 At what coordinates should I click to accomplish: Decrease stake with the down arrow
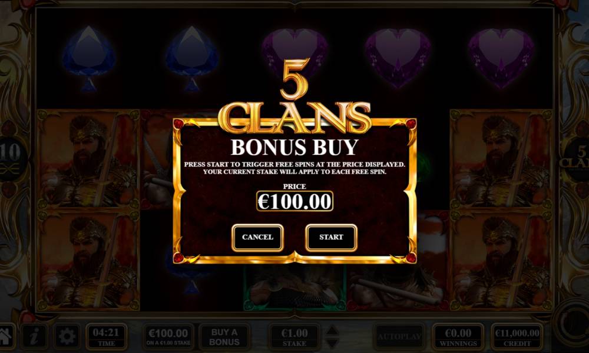pos(333,342)
